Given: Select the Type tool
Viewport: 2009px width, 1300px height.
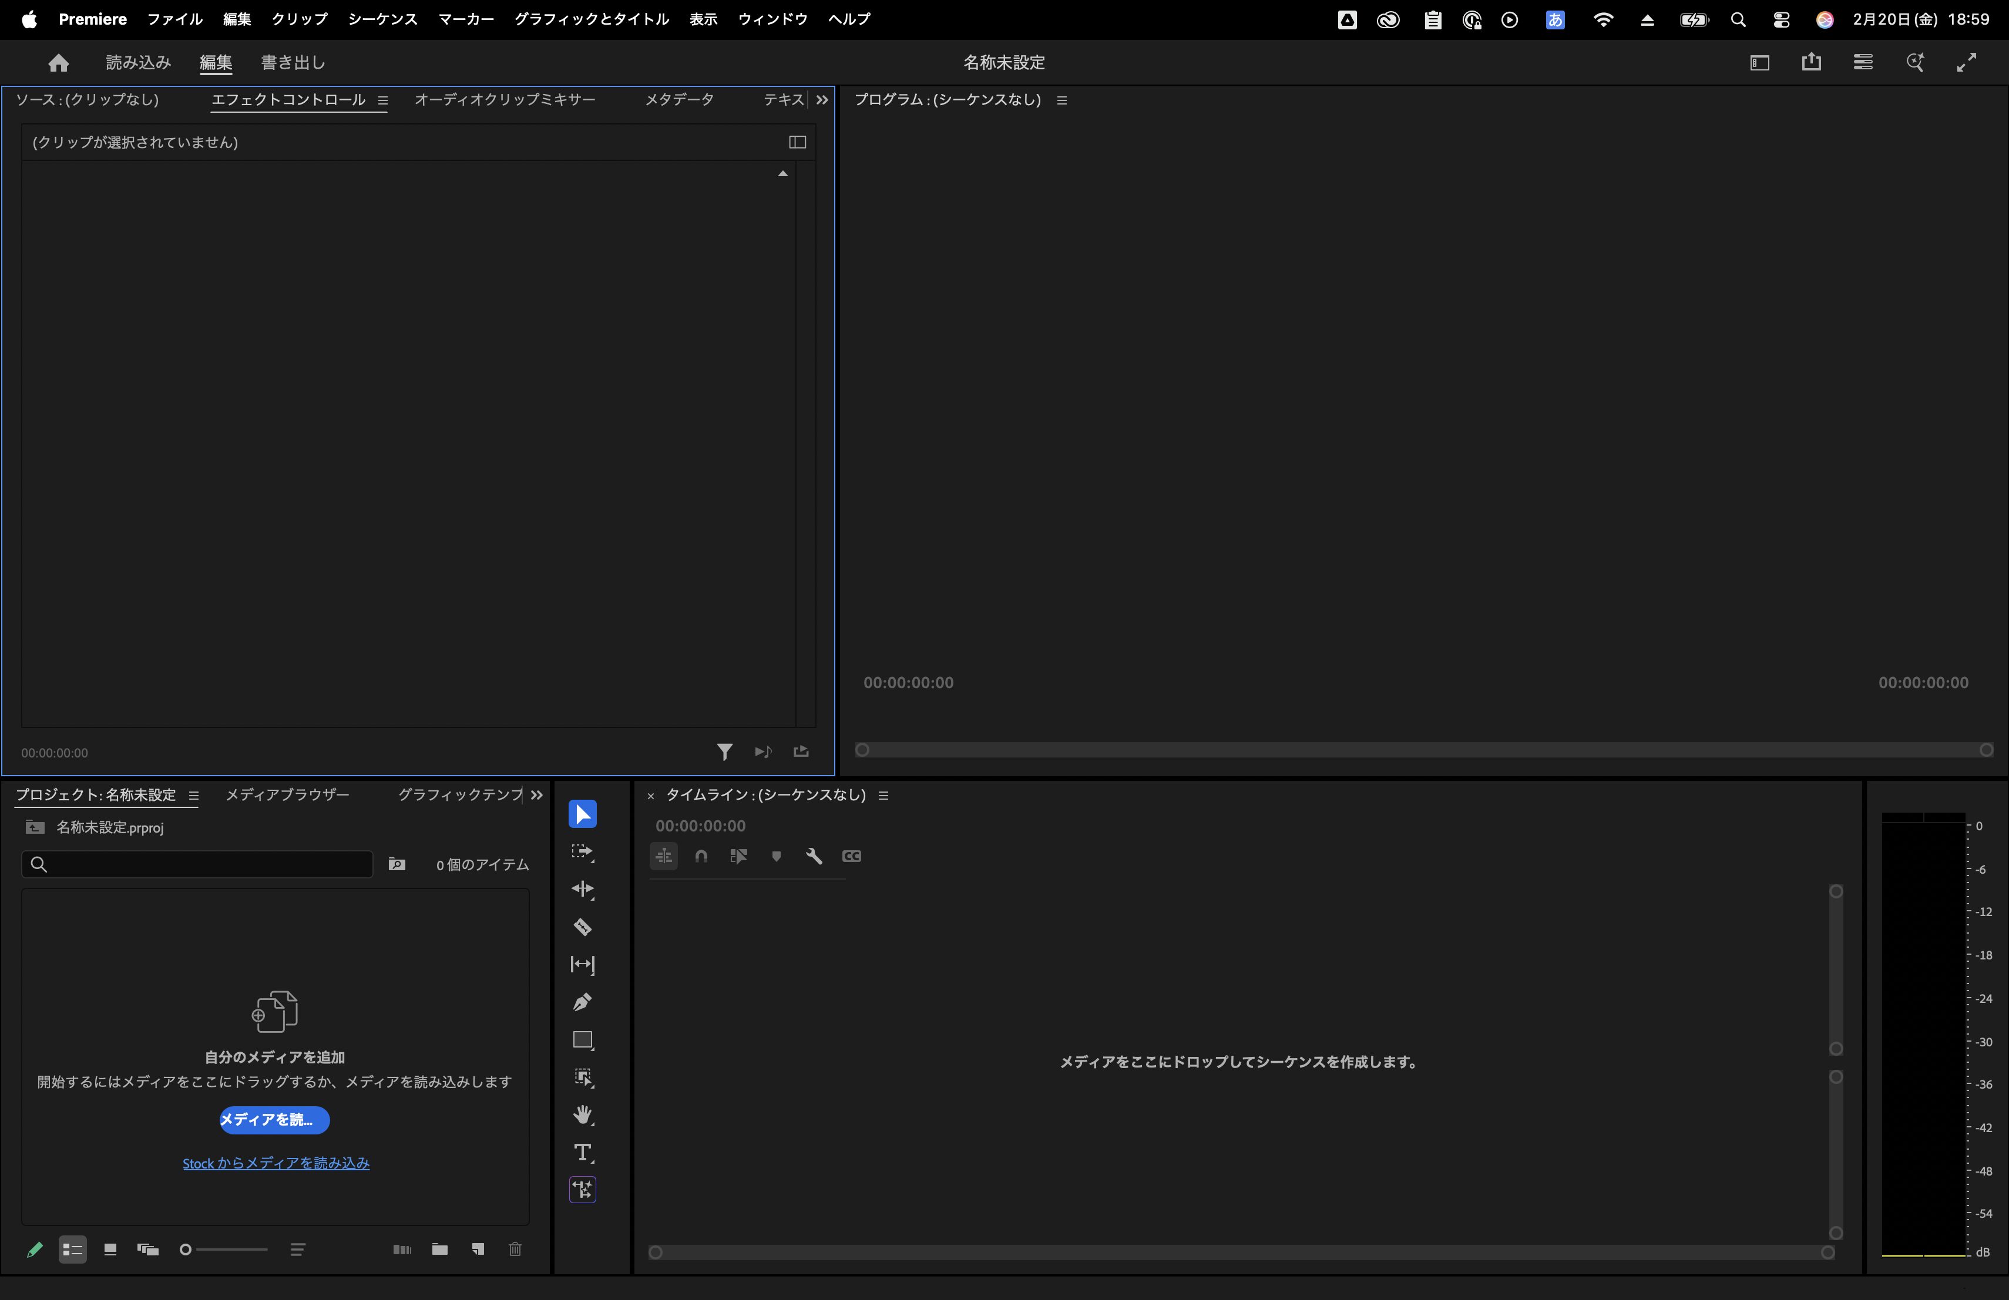Looking at the screenshot, I should [583, 1153].
